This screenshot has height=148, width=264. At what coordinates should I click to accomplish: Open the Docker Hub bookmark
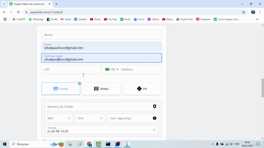(184, 19)
